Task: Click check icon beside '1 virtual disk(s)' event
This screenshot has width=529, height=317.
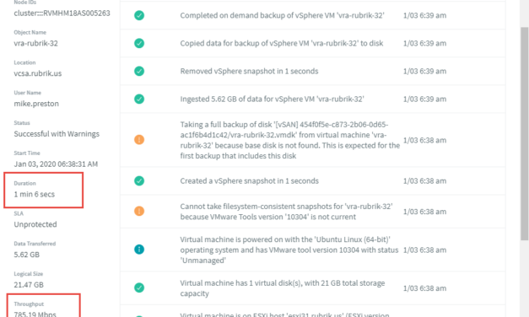Action: (139, 287)
